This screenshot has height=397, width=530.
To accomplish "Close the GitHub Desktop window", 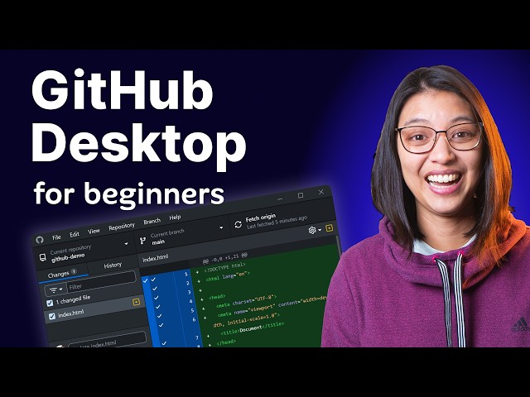I will coord(320,191).
